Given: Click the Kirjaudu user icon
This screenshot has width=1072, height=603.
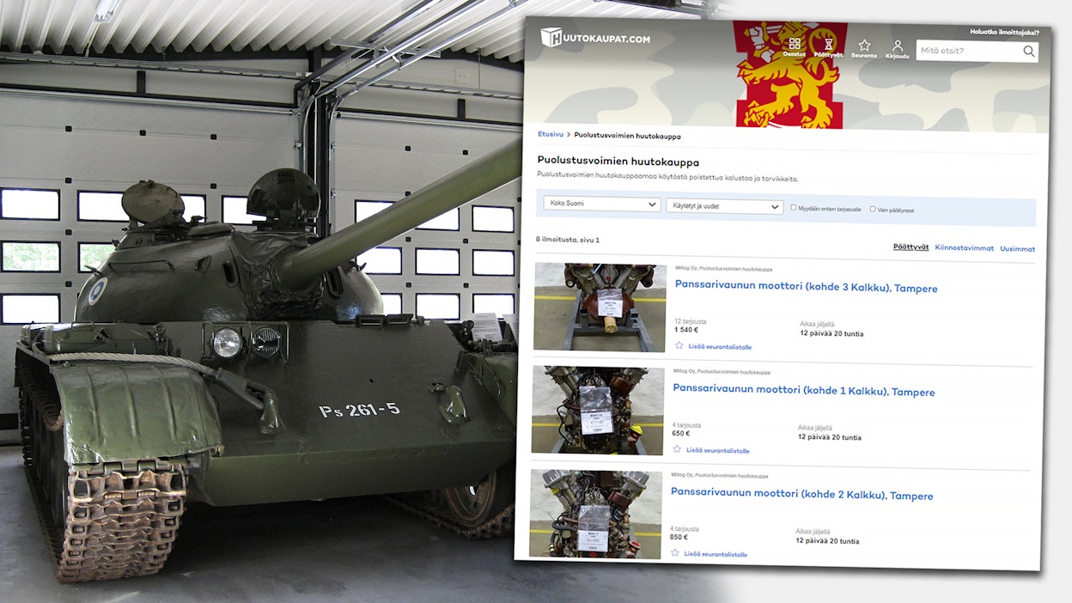Looking at the screenshot, I should (898, 46).
